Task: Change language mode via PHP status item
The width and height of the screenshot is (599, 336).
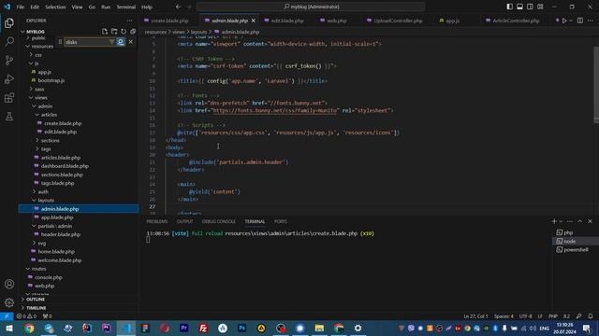Action: point(553,316)
